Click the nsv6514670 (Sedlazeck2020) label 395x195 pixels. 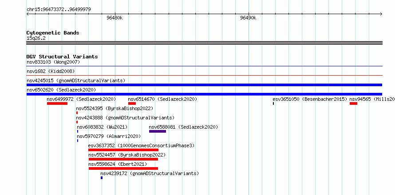pos(162,99)
